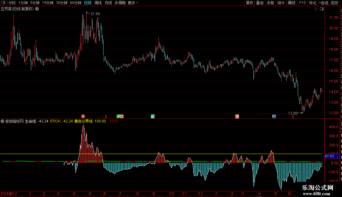Image resolution: width=342 pixels, height=197 pixels.
Task: Click the 2024年 date label on time axis
Action: (6, 193)
